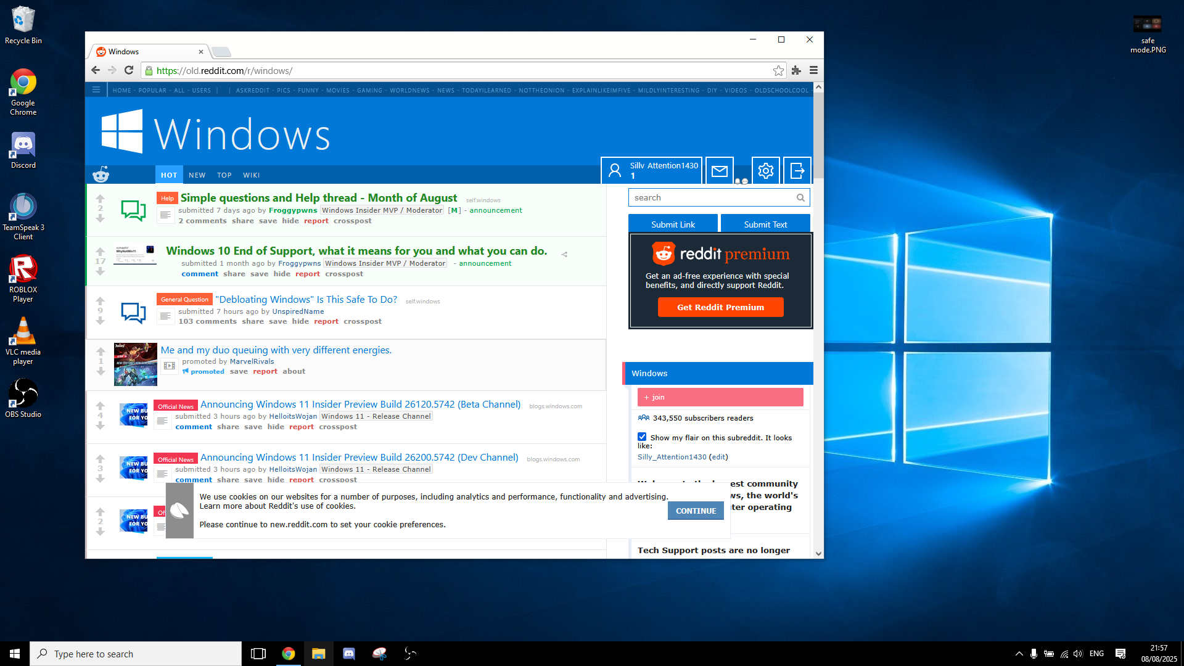Open the 103 comments link
Screen dimensions: 1184x666
[x=208, y=321]
